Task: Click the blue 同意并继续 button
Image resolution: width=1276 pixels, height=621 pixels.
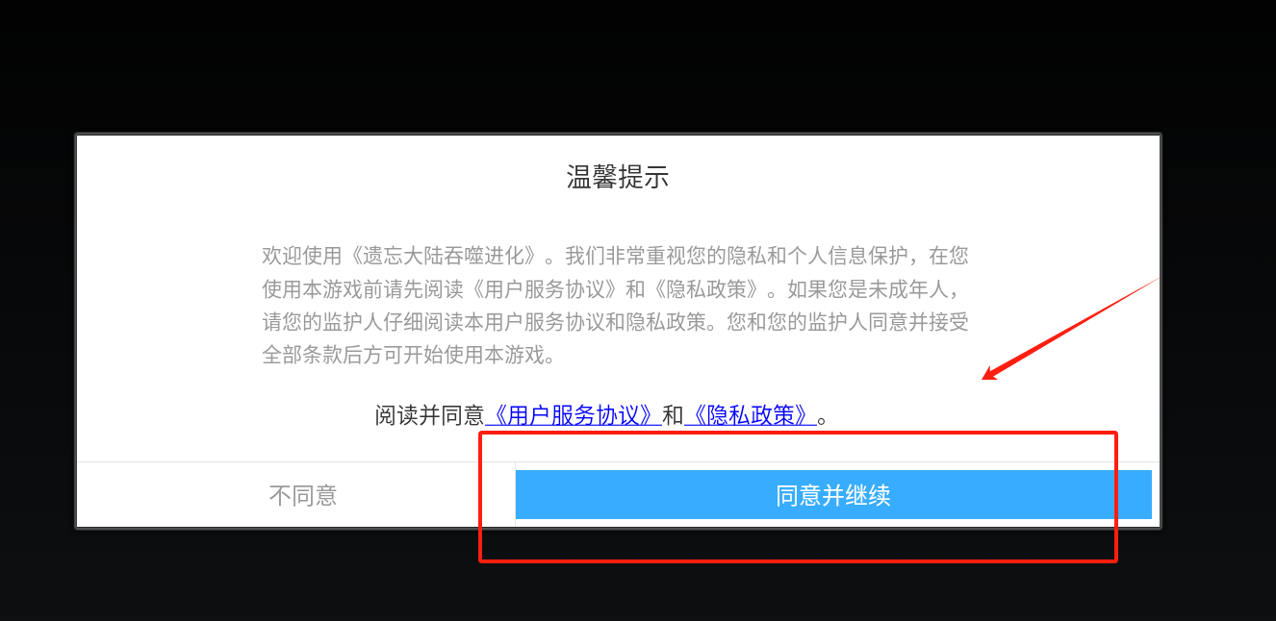Action: pos(833,495)
